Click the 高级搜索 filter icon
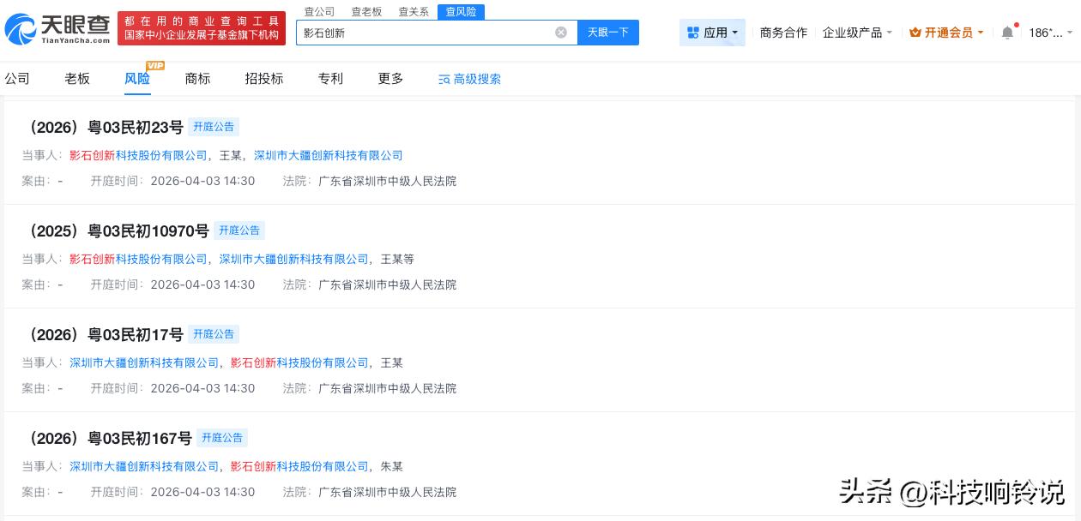1081x521 pixels. 444,79
